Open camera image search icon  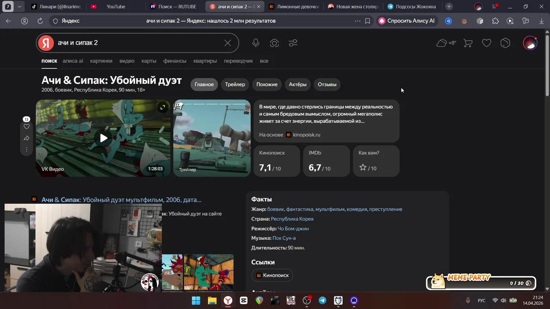[274, 43]
